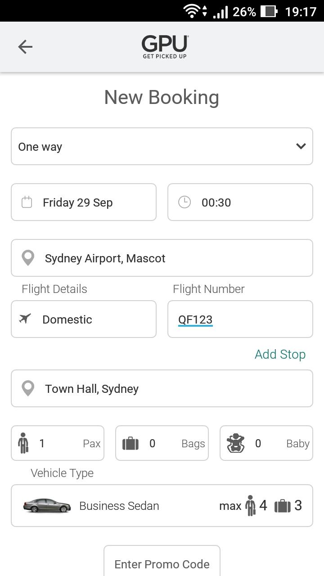Edit the QF123 flight number field
The height and width of the screenshot is (576, 324).
click(240, 319)
